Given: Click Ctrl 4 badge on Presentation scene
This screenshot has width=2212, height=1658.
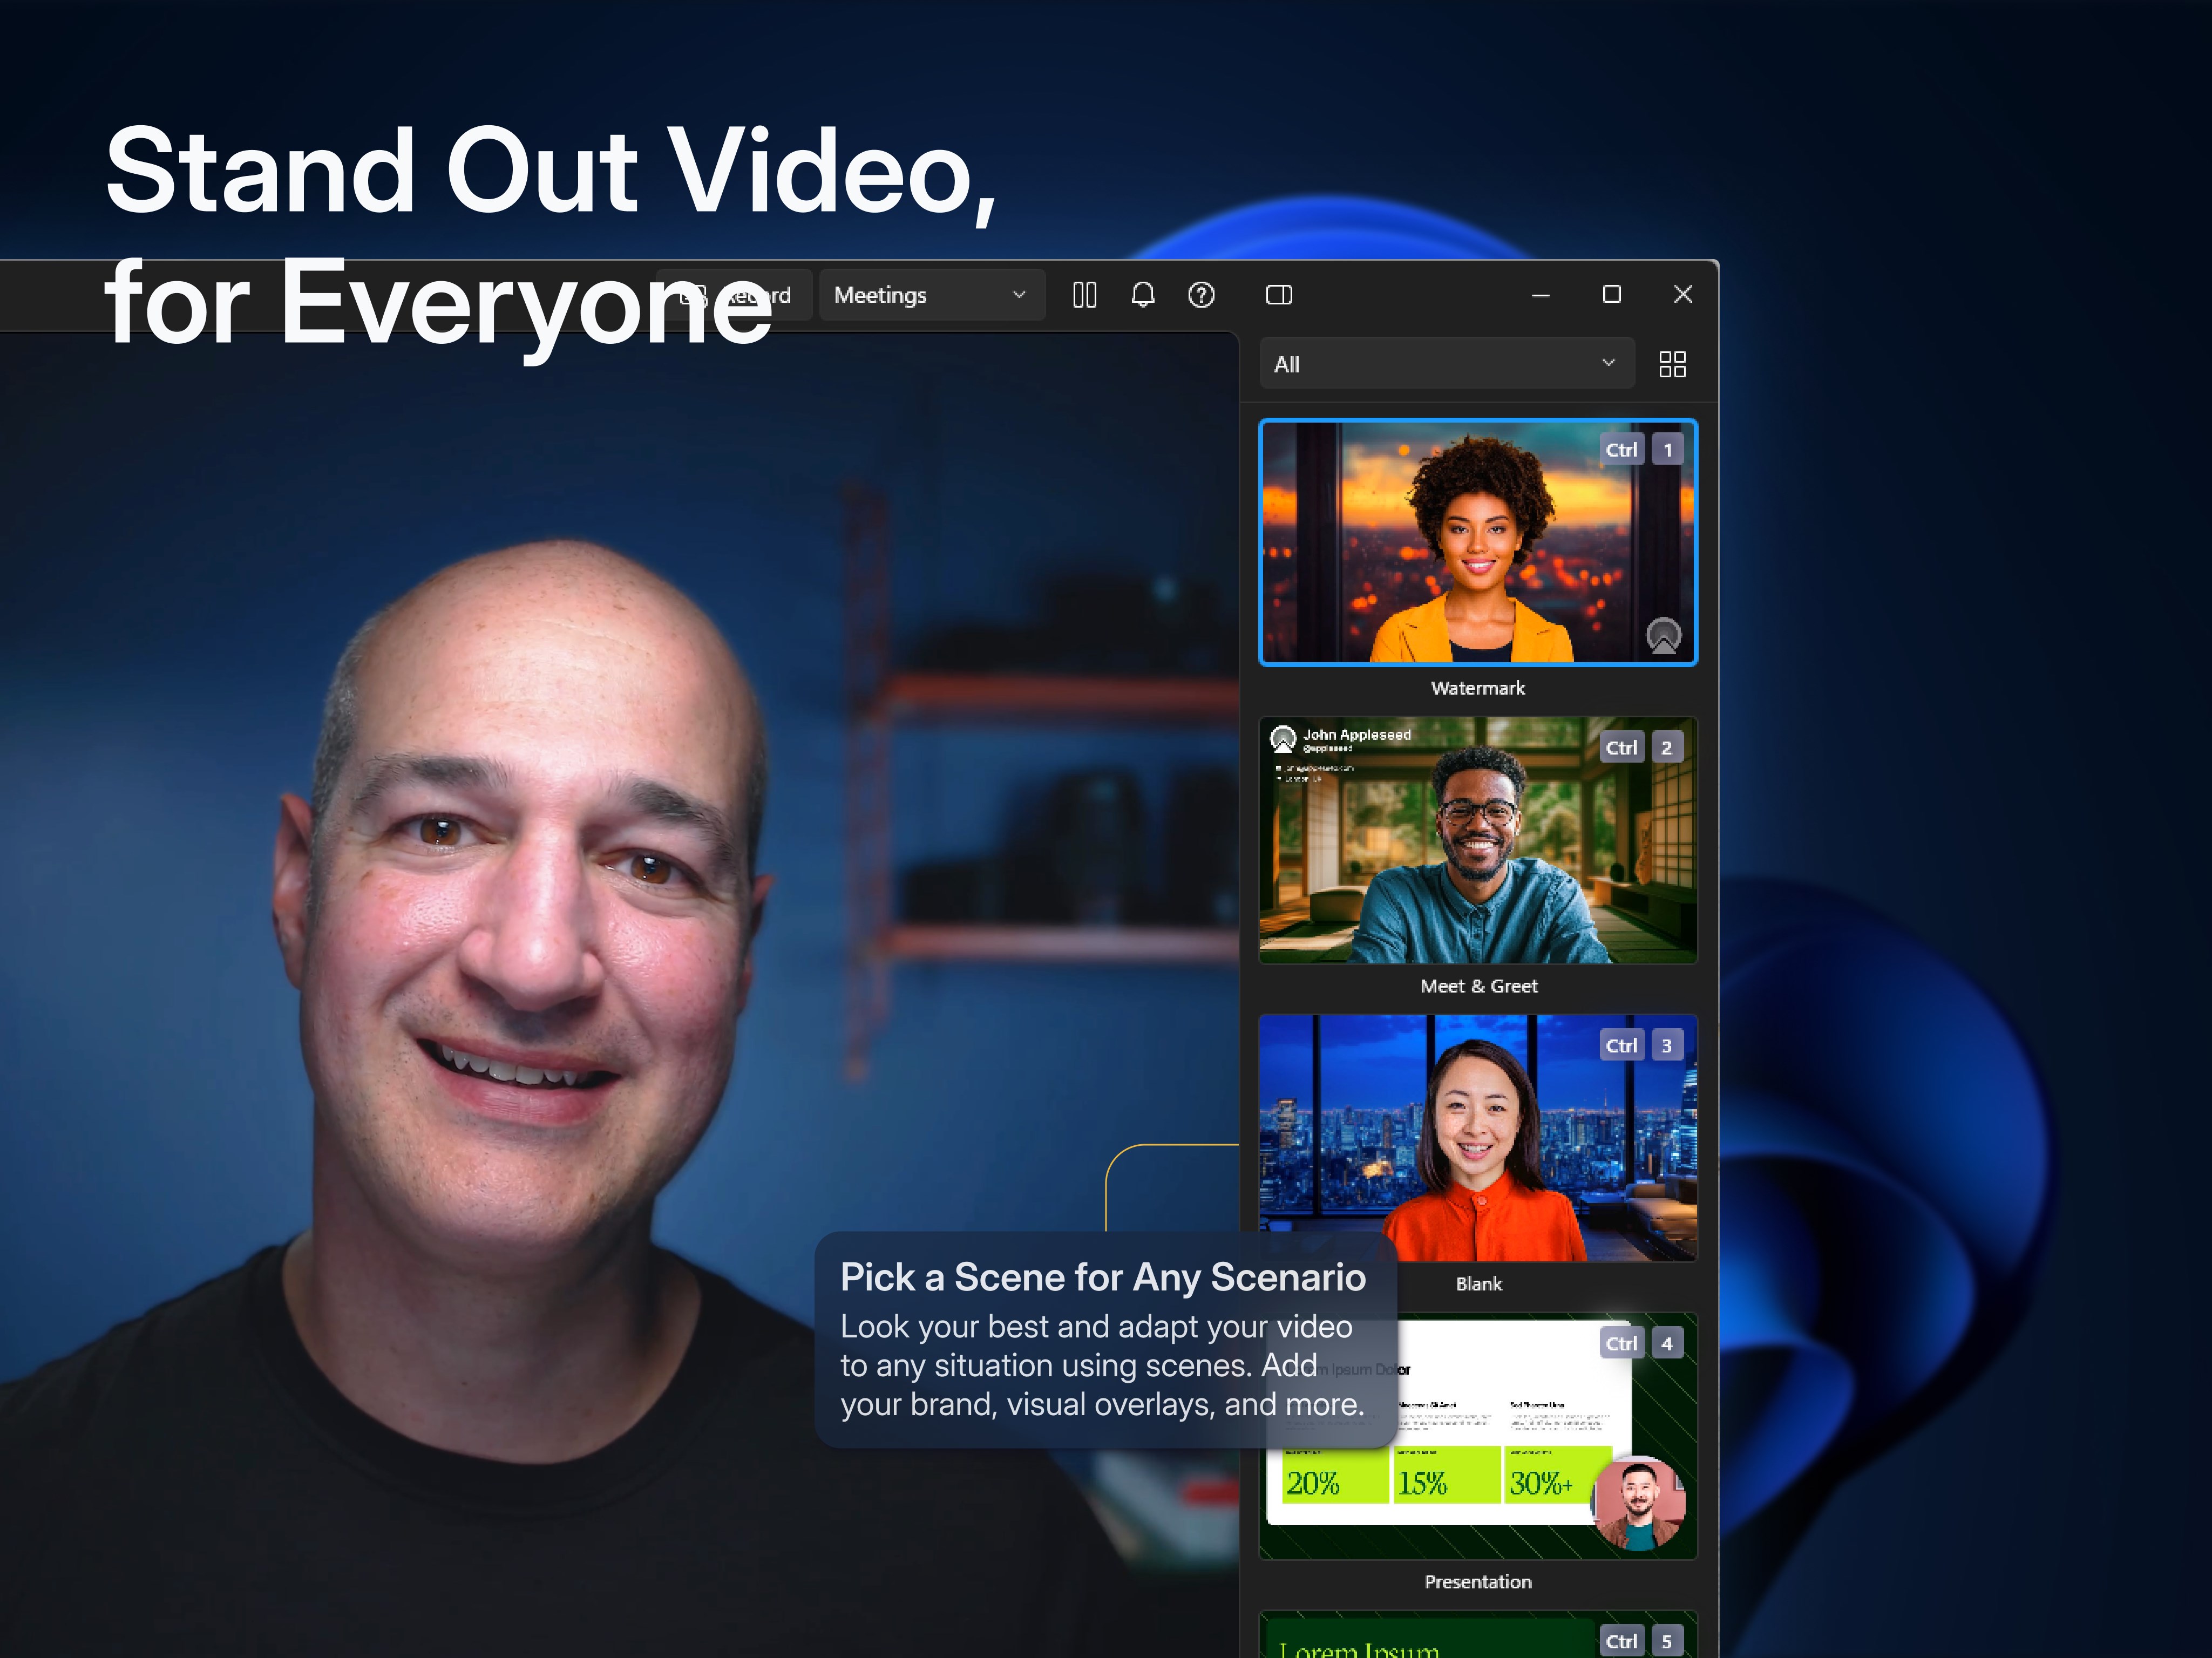Looking at the screenshot, I should click(1642, 1343).
